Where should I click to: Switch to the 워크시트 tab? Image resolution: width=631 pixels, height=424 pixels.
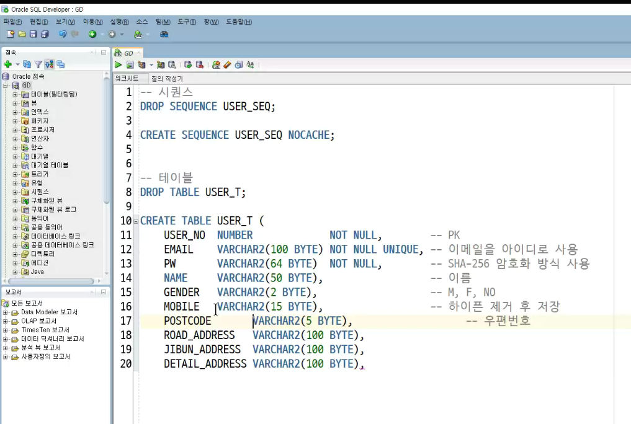(127, 78)
